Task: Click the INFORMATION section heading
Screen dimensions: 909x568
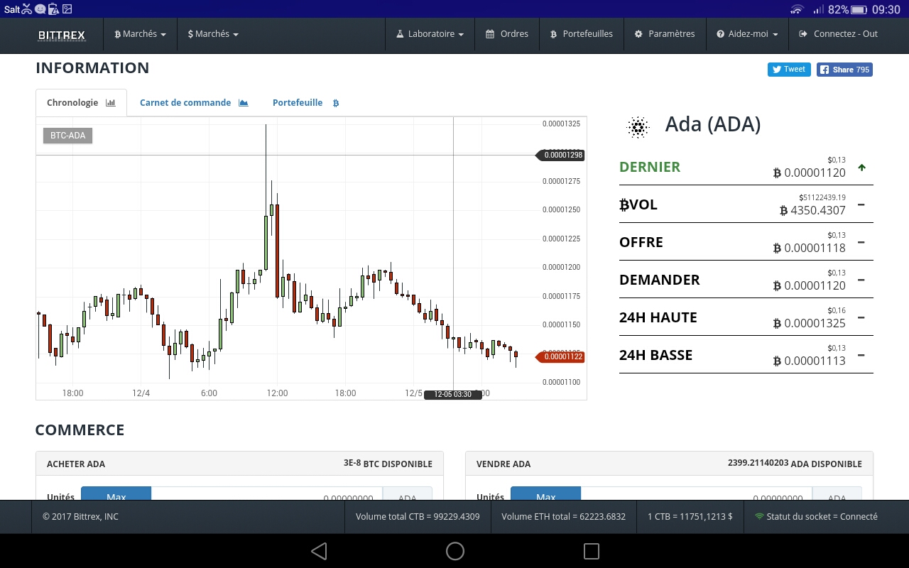Action: pyautogui.click(x=92, y=68)
